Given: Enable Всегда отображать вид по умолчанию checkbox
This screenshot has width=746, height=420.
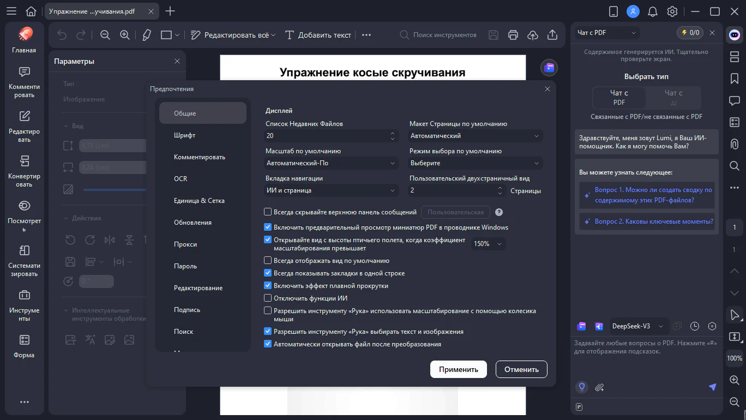Looking at the screenshot, I should pyautogui.click(x=268, y=260).
